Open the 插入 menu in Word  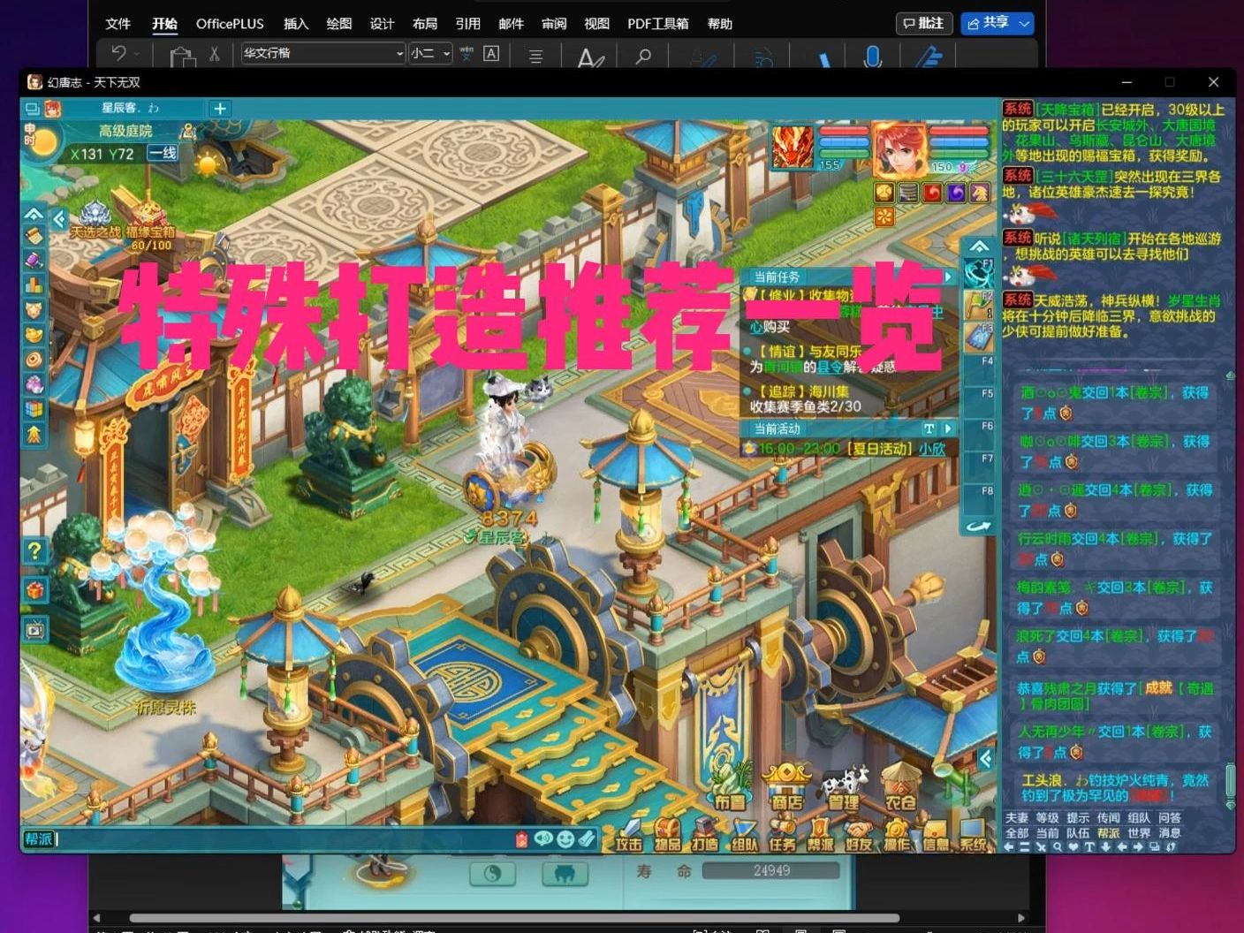(296, 24)
